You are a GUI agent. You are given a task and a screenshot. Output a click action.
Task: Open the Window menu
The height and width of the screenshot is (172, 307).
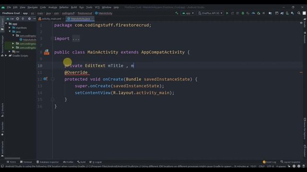pyautogui.click(x=106, y=7)
